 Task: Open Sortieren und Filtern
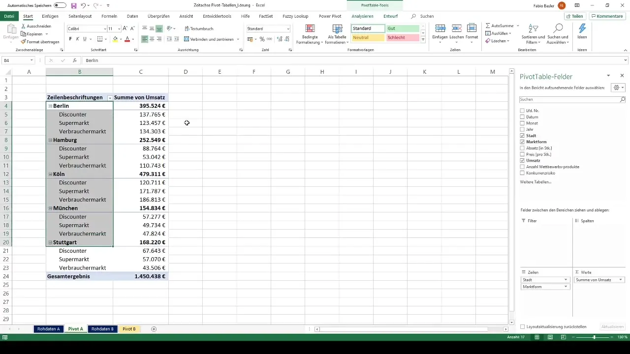point(534,34)
